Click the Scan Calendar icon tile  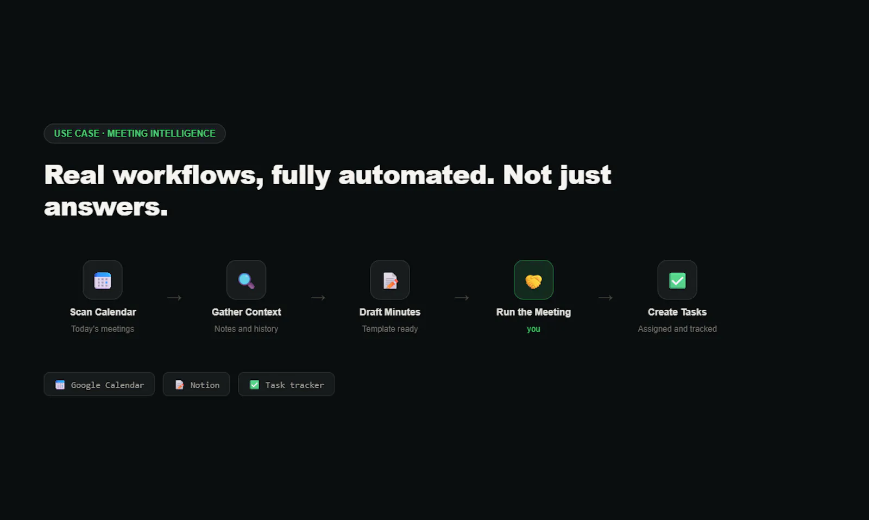(x=103, y=280)
